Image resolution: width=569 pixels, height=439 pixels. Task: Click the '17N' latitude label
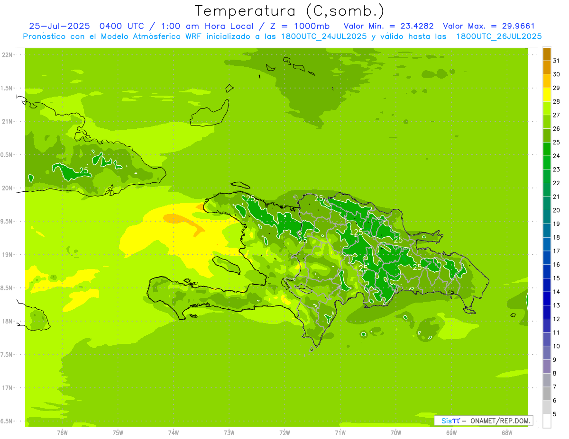point(8,388)
